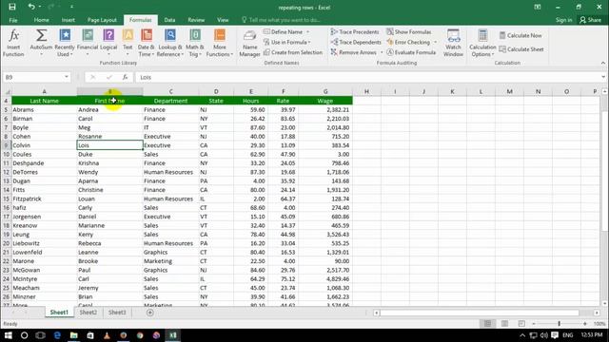The width and height of the screenshot is (609, 342).
Task: Click Undo in quick access toolbar
Action: pyautogui.click(x=31, y=7)
